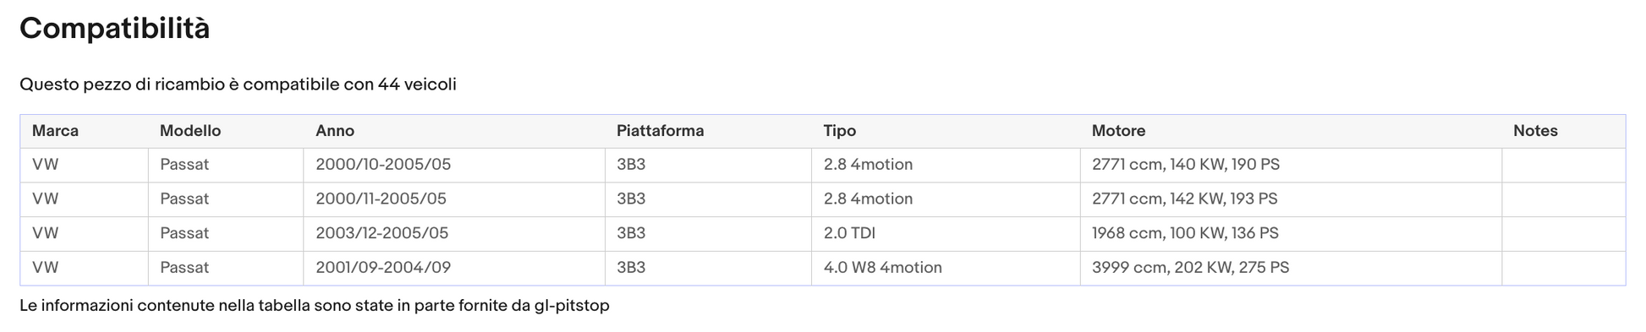1646x332 pixels.
Task: Click the Marca column header
Action: click(85, 131)
